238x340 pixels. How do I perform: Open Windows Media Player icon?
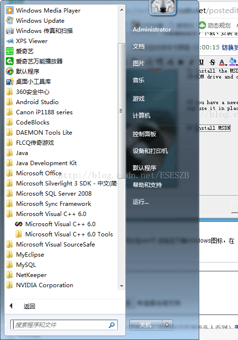[10, 10]
